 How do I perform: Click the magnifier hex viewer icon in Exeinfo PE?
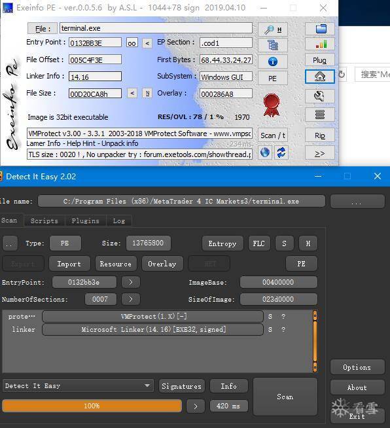pos(272,29)
